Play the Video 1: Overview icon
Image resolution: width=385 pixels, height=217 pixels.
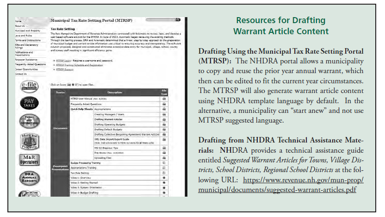pos(164,178)
